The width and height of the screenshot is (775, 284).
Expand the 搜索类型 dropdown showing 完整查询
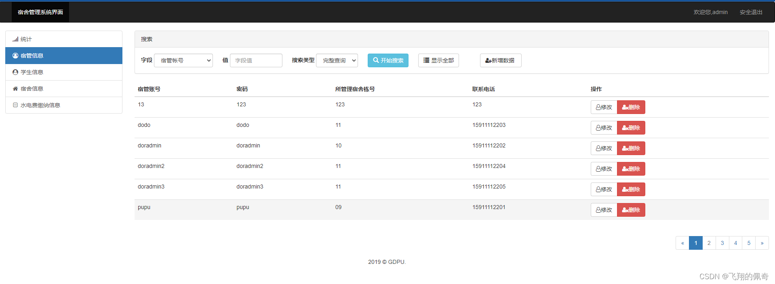click(x=337, y=60)
